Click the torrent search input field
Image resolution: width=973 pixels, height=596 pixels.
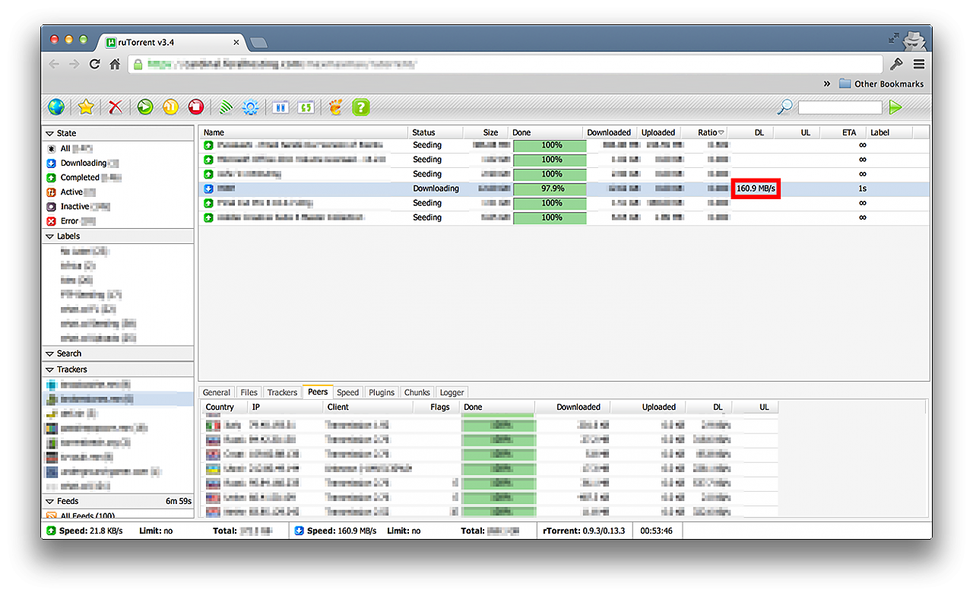840,107
